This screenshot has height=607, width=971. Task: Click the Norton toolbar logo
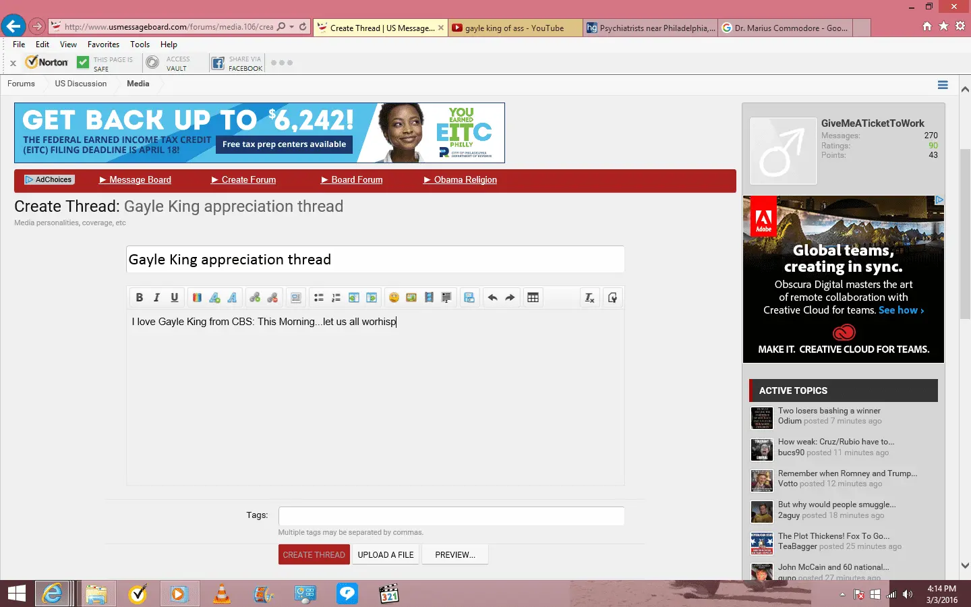(47, 63)
